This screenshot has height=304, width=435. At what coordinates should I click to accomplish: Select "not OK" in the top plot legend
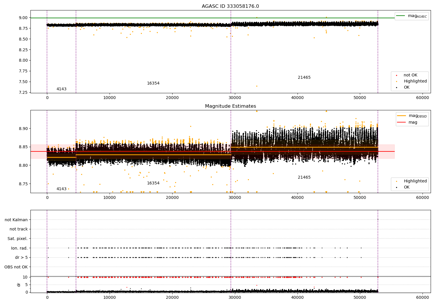[410, 75]
